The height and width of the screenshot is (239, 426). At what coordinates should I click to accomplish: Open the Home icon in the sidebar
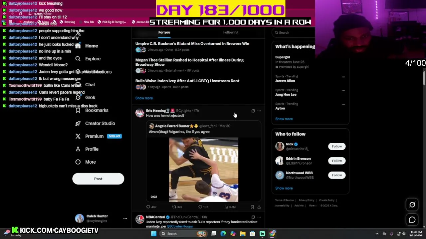tap(78, 46)
